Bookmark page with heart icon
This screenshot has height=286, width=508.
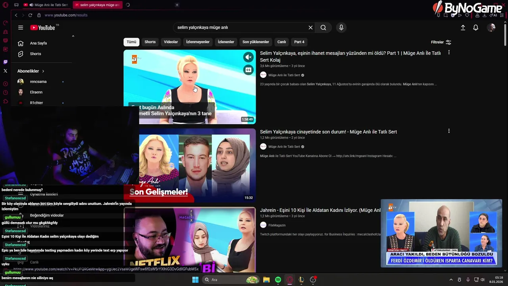[467, 15]
